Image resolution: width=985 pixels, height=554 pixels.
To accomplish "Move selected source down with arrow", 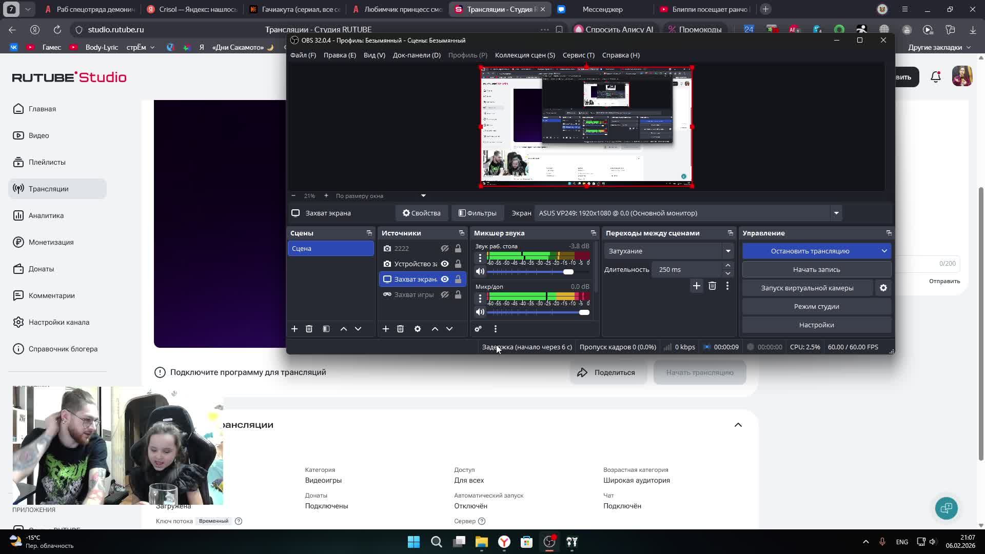I will point(449,329).
